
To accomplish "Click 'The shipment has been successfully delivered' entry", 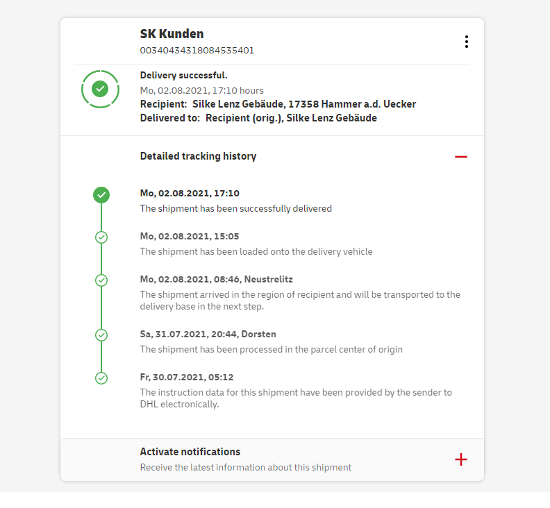I will [235, 208].
